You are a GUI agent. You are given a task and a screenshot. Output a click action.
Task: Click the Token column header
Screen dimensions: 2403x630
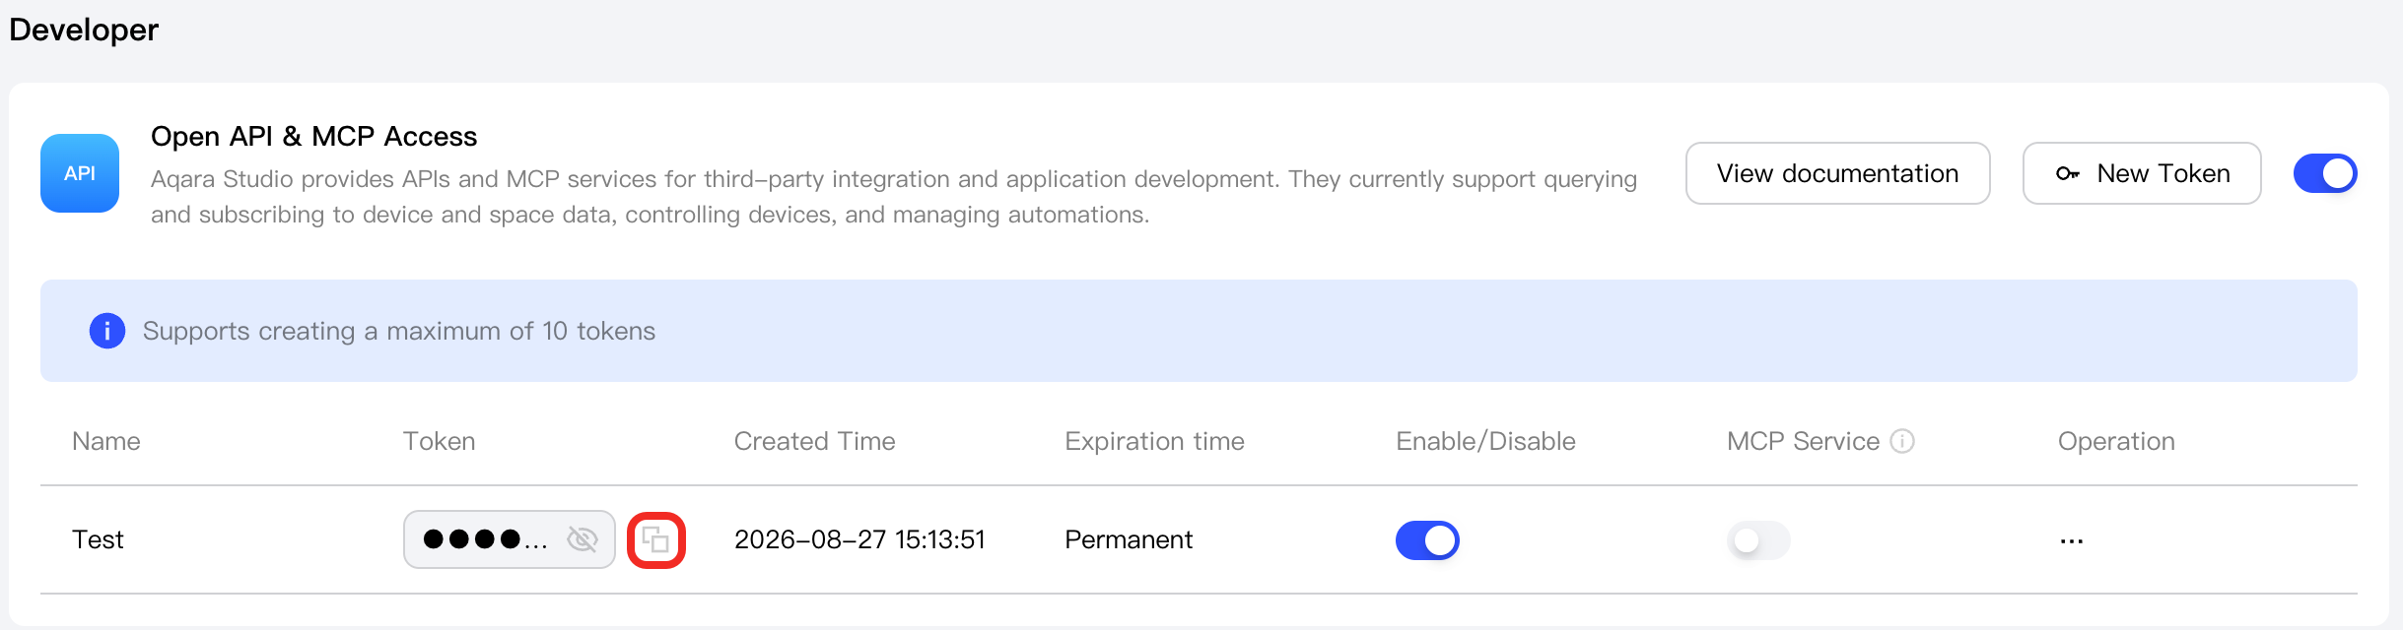[439, 441]
